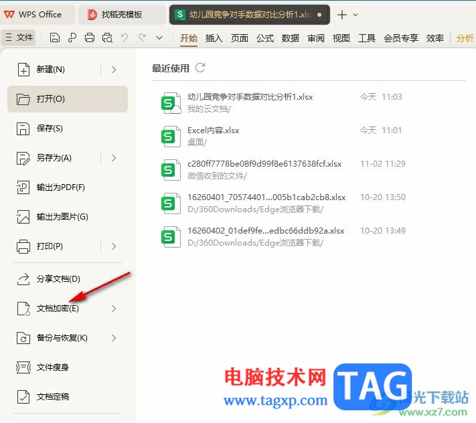
Task: Click the print icon in quick toolbar
Action: tap(90, 38)
